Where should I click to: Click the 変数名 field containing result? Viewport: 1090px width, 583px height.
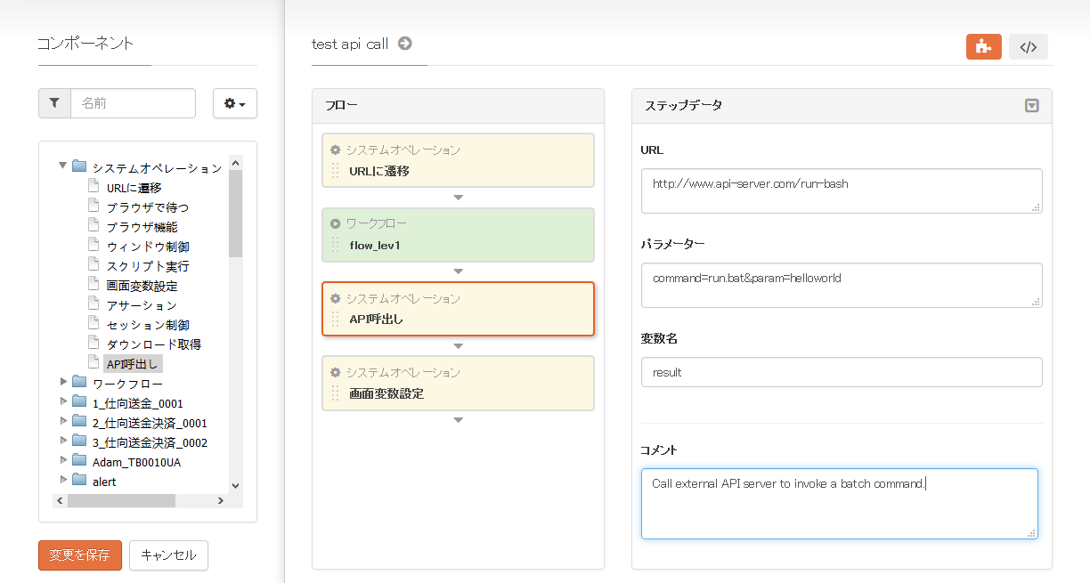841,372
